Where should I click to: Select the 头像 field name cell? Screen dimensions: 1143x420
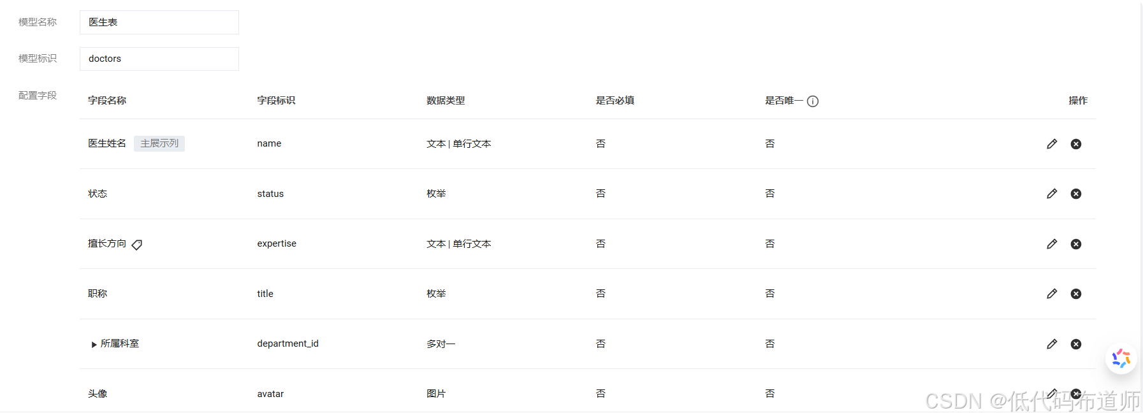(x=98, y=394)
